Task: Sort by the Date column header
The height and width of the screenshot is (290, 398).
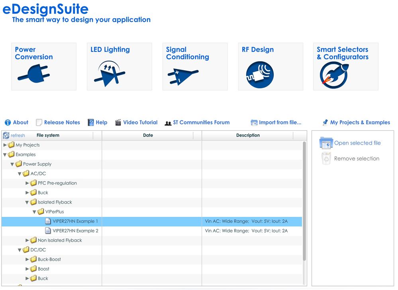Action: pyautogui.click(x=148, y=135)
